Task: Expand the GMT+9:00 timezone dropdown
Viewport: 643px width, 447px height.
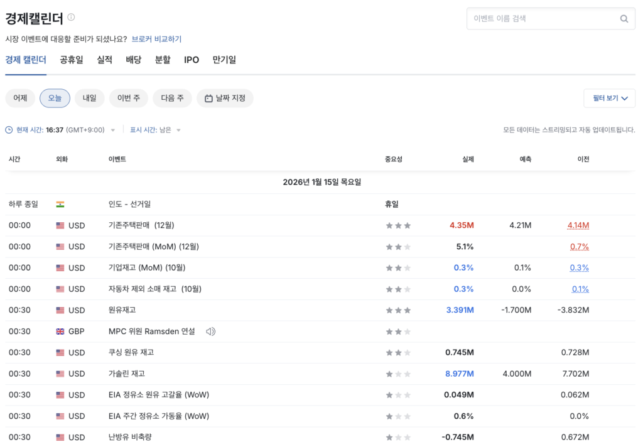Action: (113, 131)
